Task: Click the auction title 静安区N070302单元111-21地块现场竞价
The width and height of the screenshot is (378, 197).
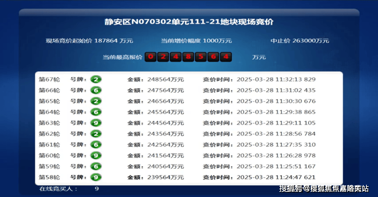Action: pyautogui.click(x=189, y=22)
